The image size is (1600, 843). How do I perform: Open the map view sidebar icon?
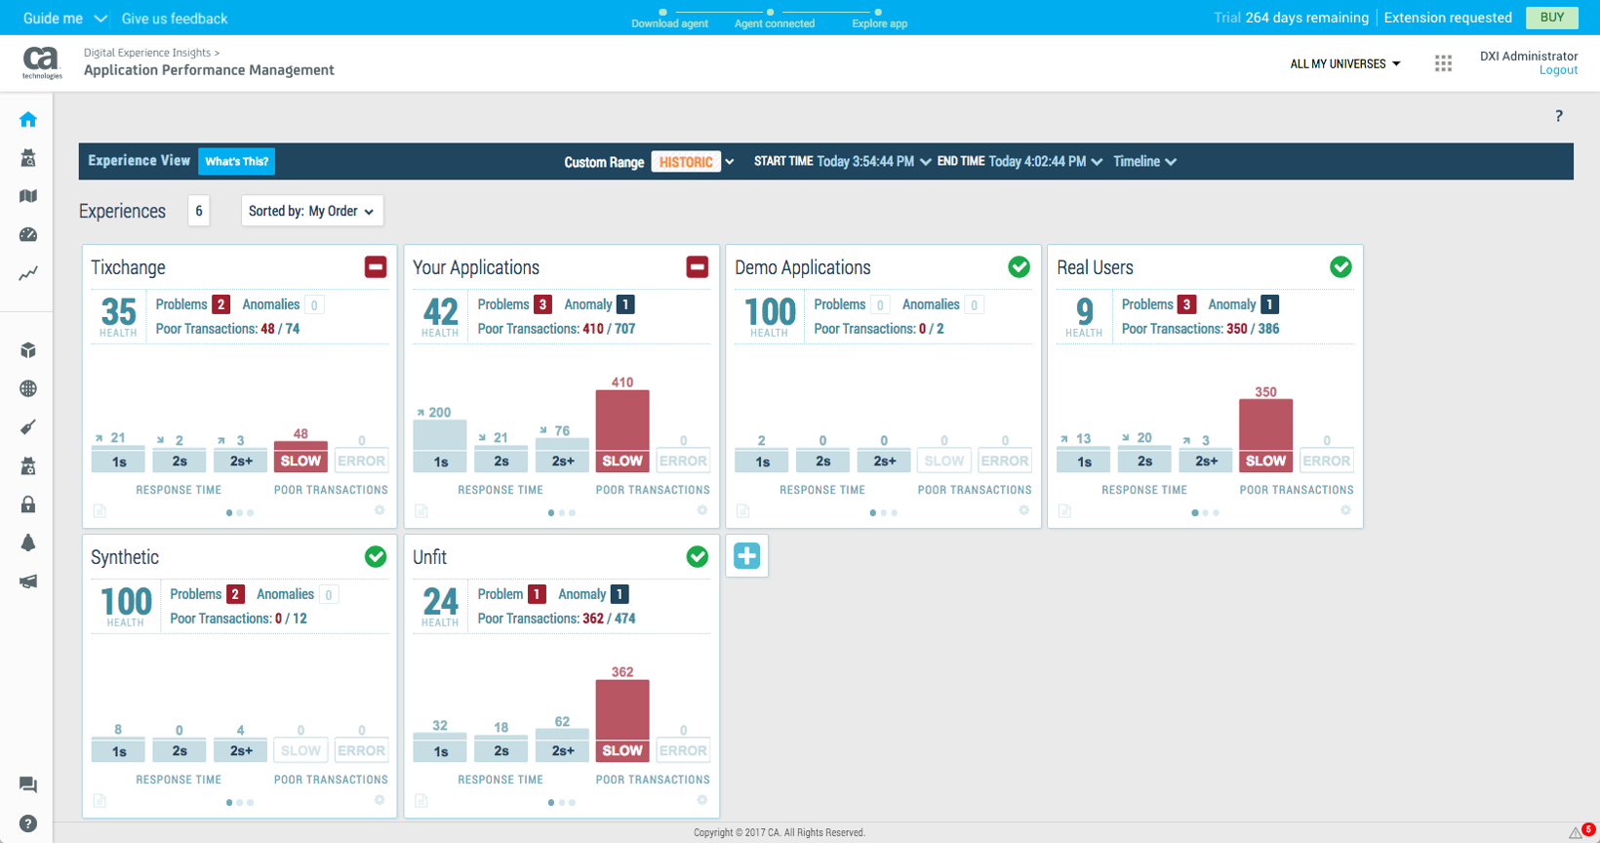point(28,196)
